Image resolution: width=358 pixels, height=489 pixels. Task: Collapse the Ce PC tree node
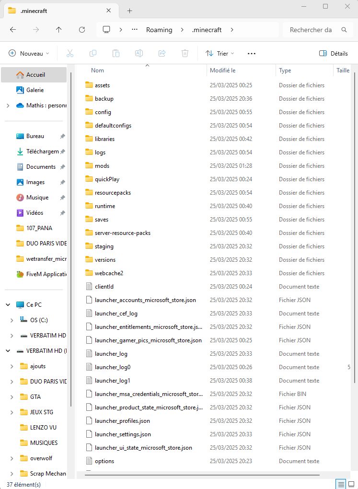pyautogui.click(x=8, y=305)
